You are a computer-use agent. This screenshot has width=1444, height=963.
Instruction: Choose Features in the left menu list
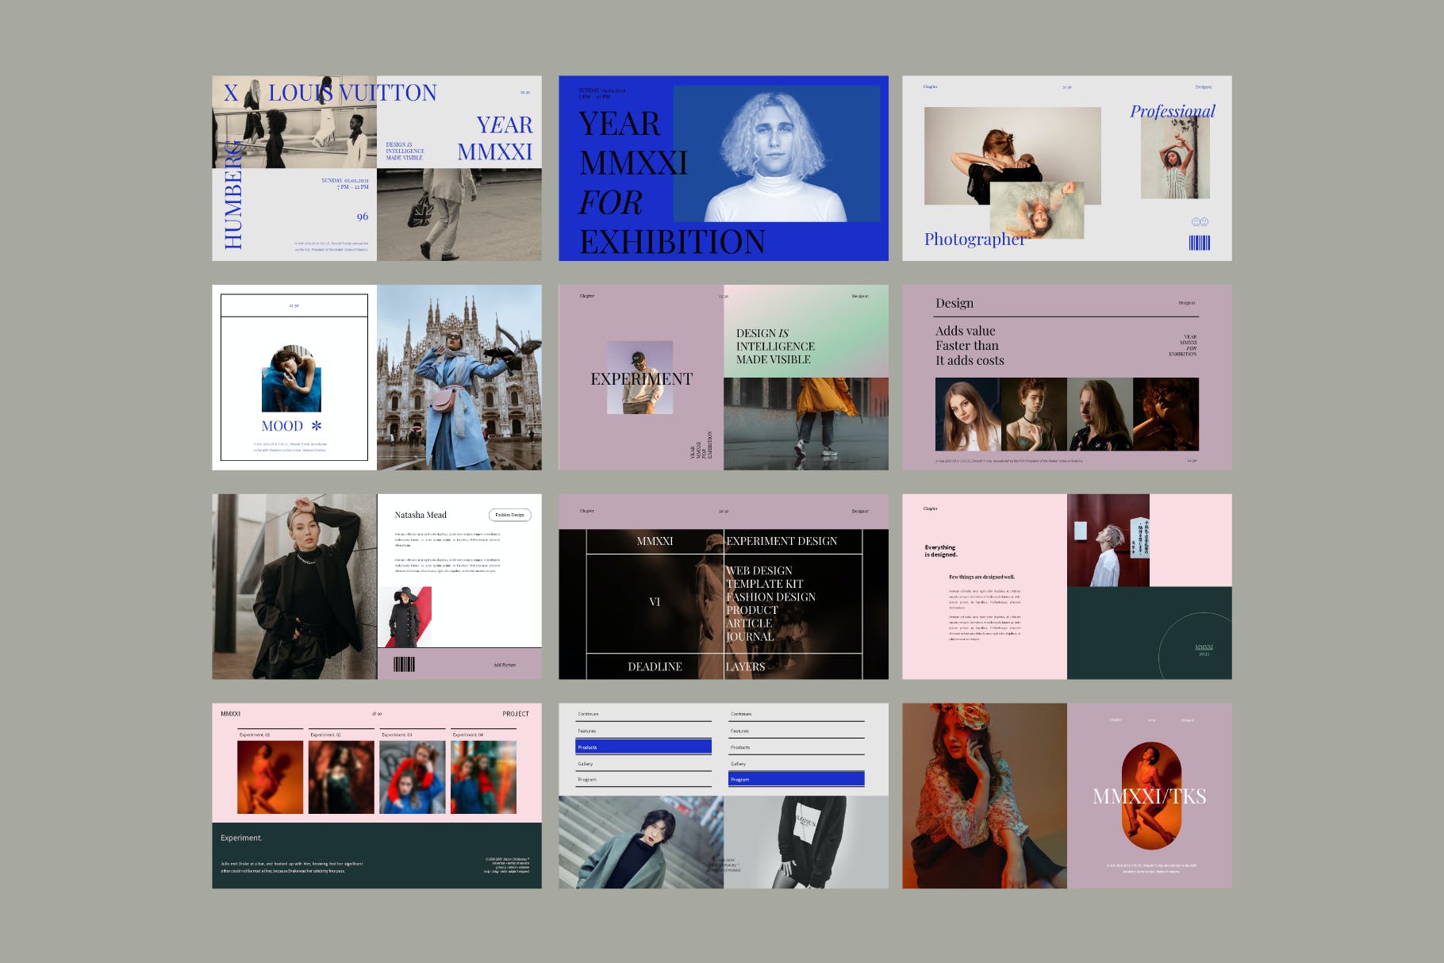click(643, 731)
